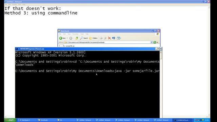Click "Method 3: using commandline" text in Notepad
The width and height of the screenshot is (217, 122).
pyautogui.click(x=41, y=13)
